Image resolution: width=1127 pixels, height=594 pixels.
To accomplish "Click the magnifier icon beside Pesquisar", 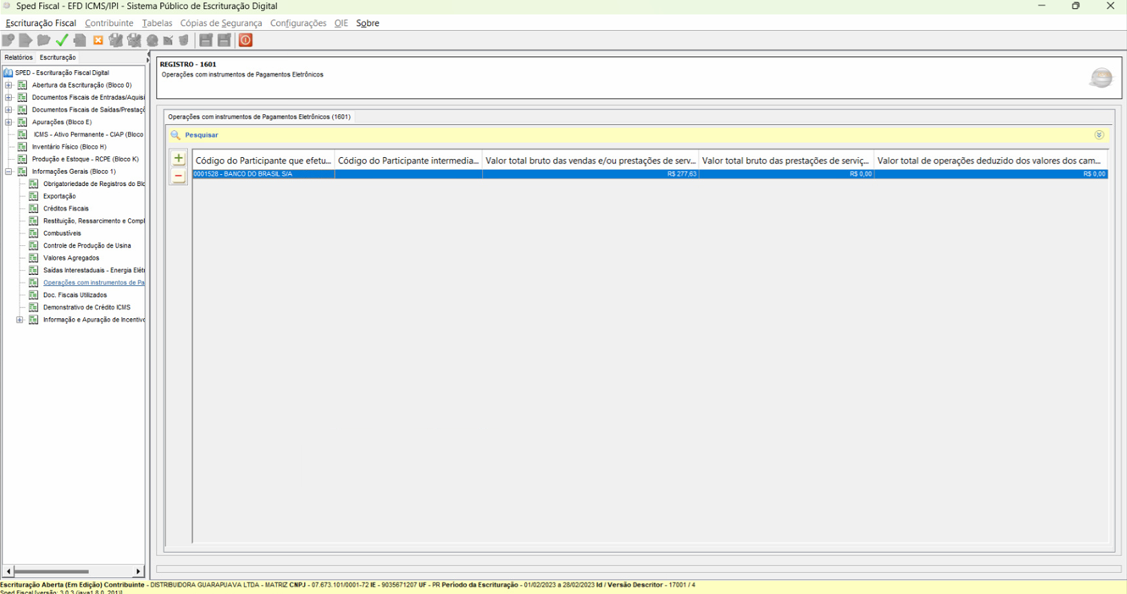I will pos(176,135).
